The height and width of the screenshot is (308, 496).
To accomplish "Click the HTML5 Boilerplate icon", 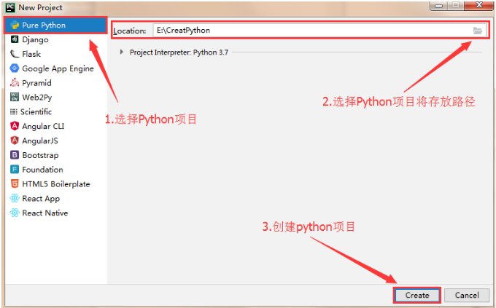I will pyautogui.click(x=15, y=183).
